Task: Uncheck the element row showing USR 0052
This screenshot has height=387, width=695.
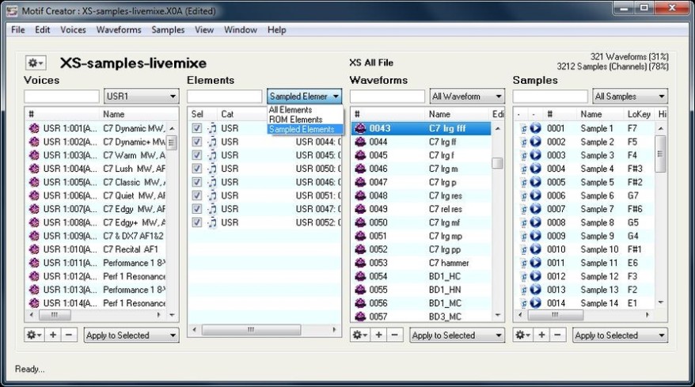Action: coord(197,222)
